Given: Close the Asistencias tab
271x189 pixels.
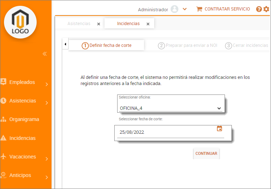Looking at the screenshot, I should (99, 24).
